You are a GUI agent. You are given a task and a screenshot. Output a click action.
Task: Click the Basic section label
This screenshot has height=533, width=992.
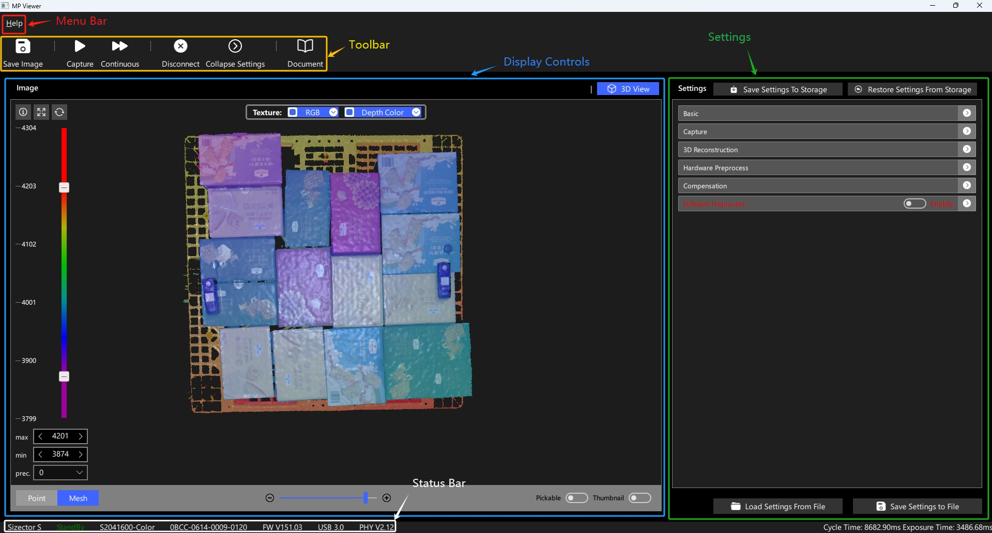(x=691, y=113)
